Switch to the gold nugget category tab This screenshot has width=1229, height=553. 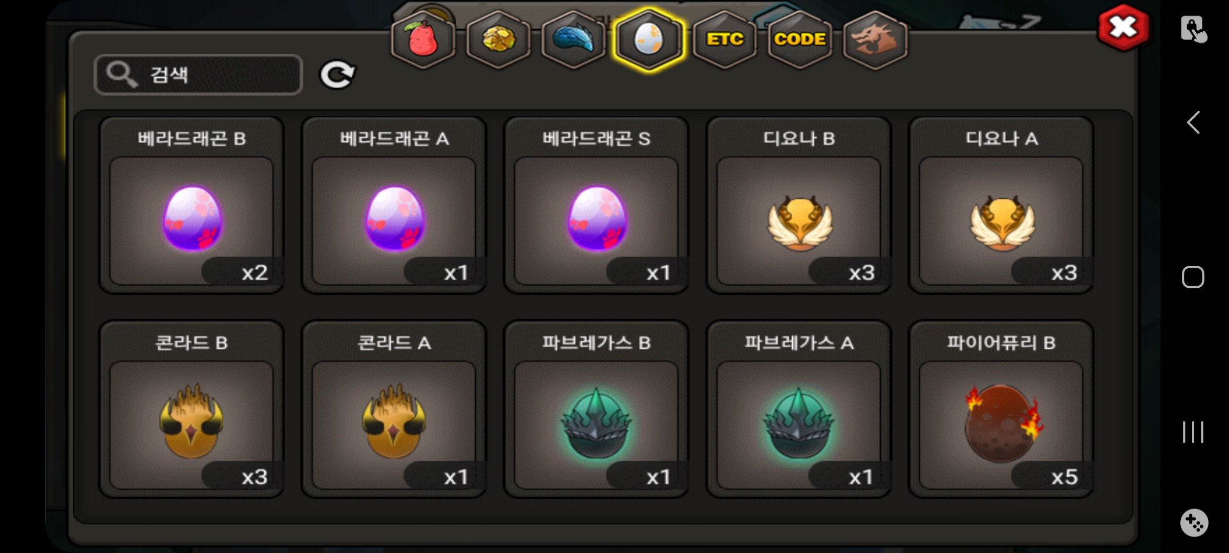click(x=498, y=40)
